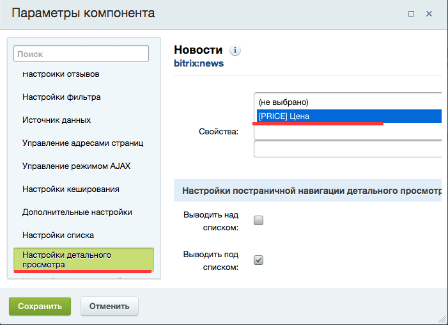This screenshot has width=448, height=325.
Task: Click the info icon next to Новости
Action: (x=235, y=51)
